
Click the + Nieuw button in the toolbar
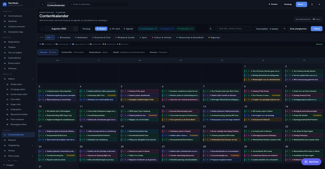[x=317, y=29]
